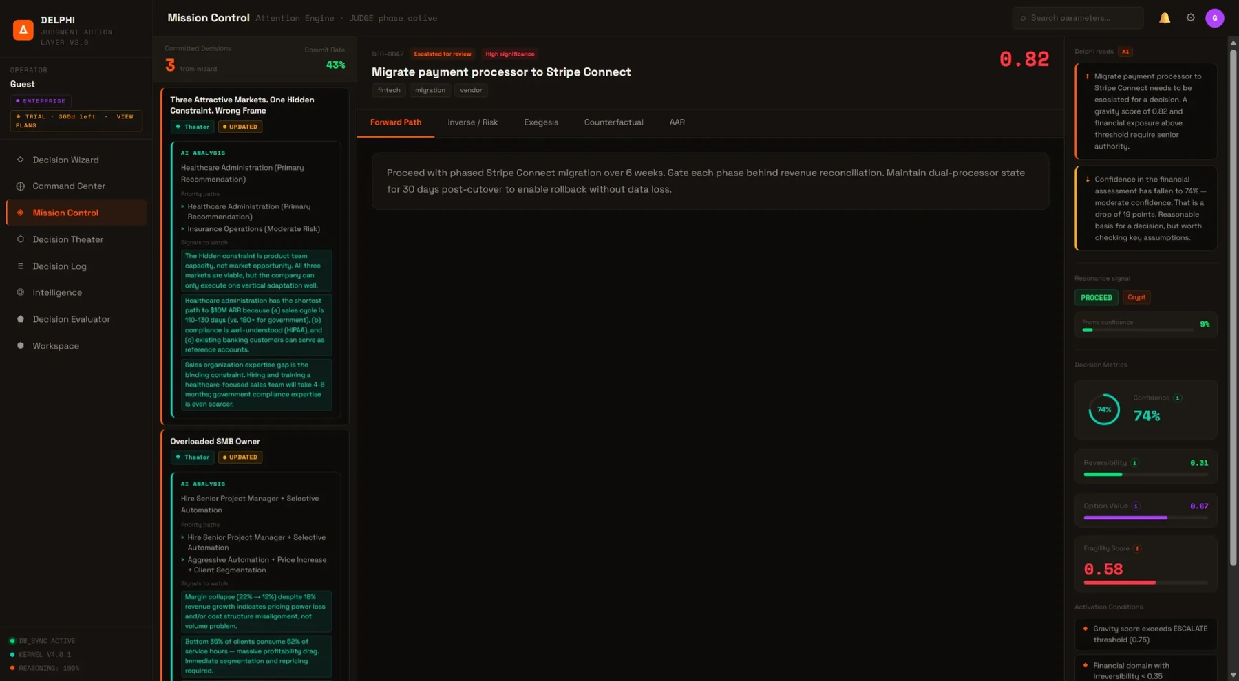Click the Decision Log sidebar icon
1239x681 pixels.
[x=20, y=266]
